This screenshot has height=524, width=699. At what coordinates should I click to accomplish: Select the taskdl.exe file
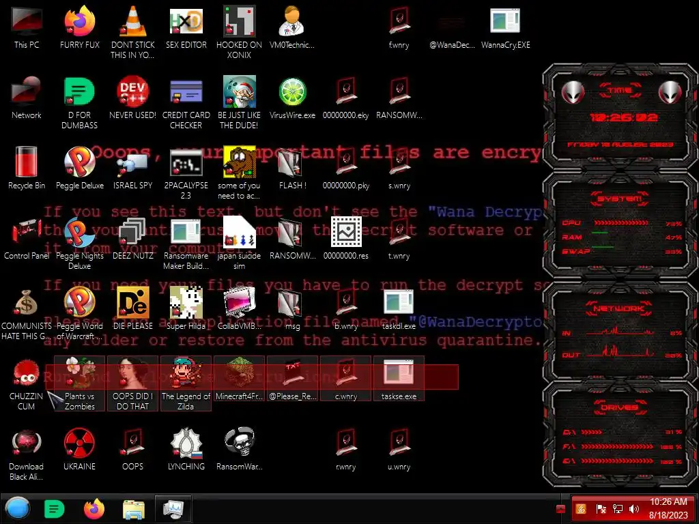click(x=399, y=309)
